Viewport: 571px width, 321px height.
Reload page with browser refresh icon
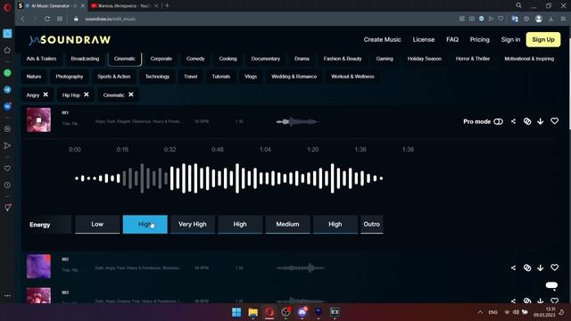coord(47,19)
